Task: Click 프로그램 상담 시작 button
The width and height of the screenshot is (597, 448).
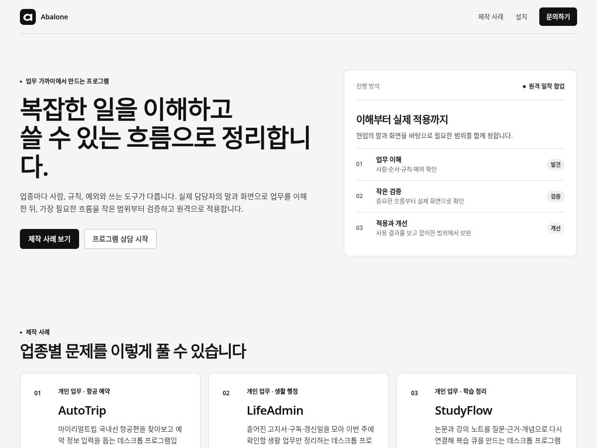Action: (x=120, y=239)
